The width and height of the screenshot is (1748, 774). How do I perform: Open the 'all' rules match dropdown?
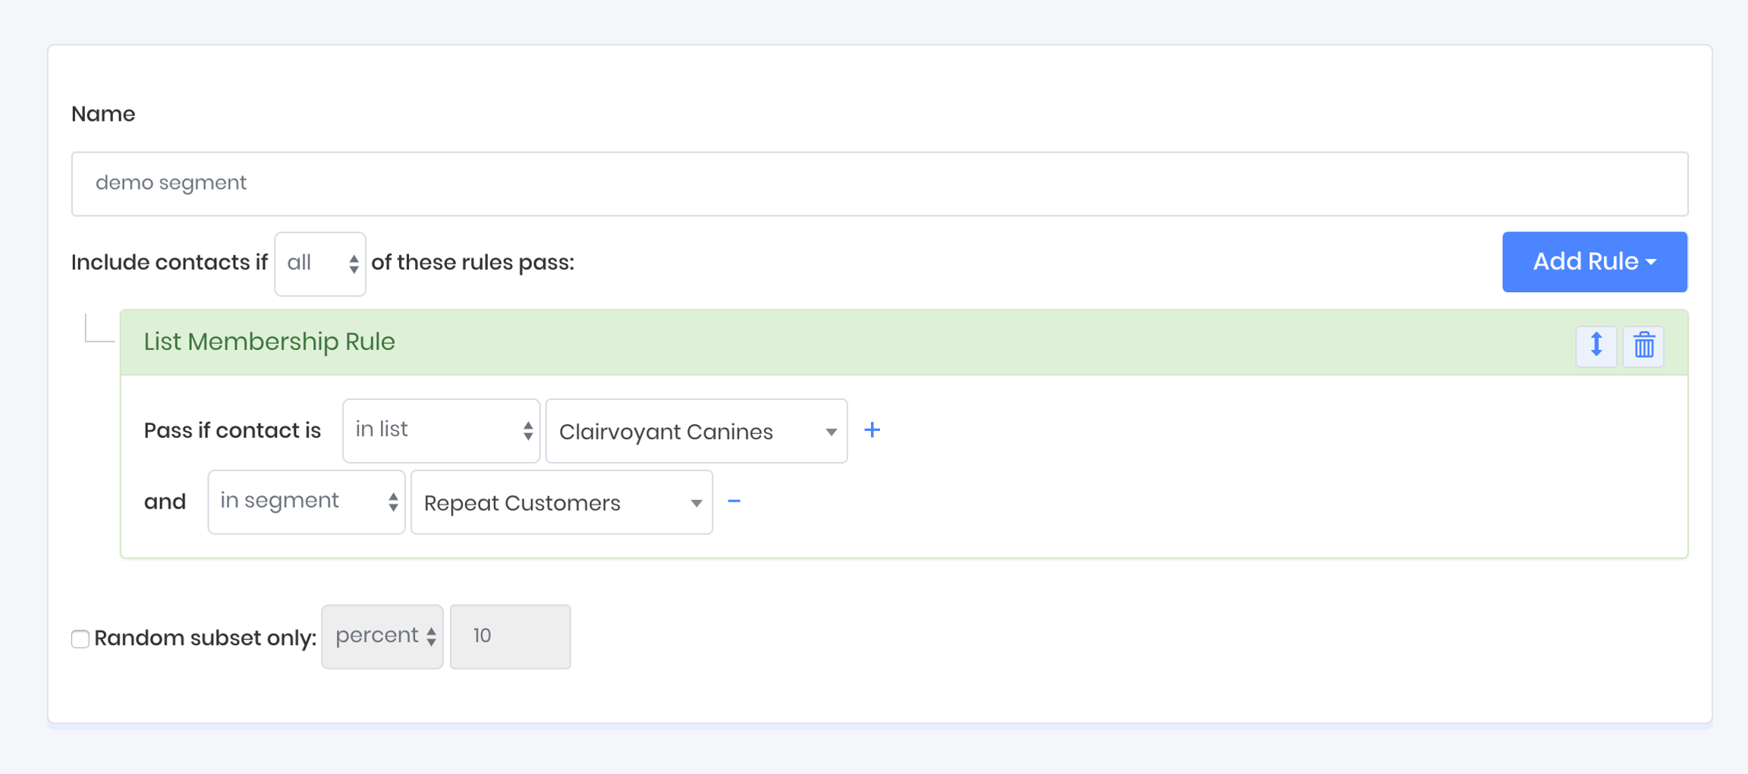tap(319, 263)
